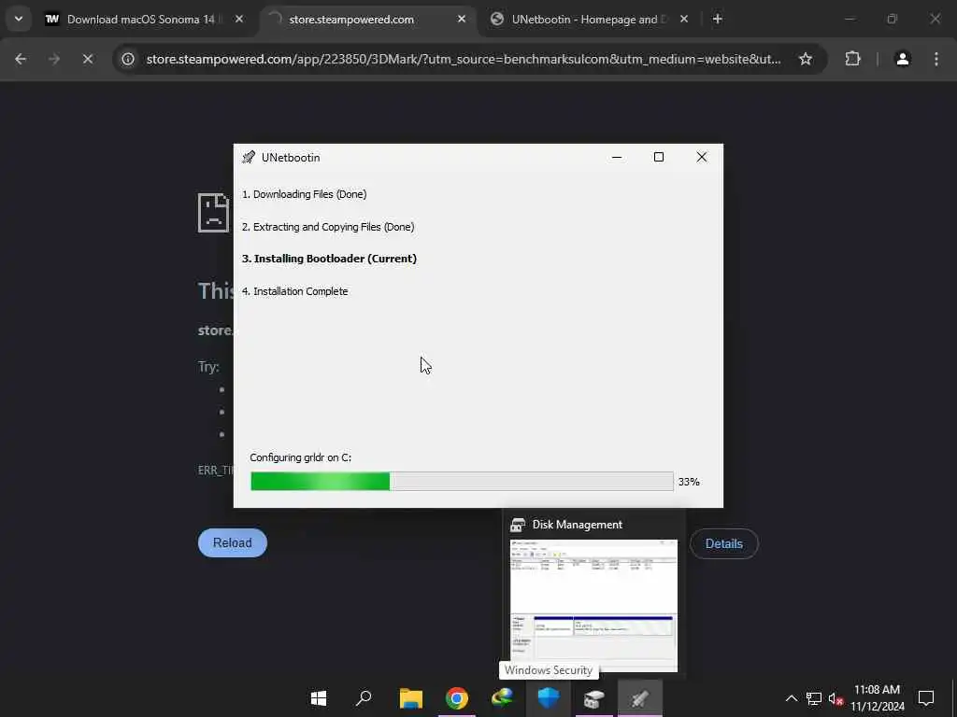Open the tab search chevron in Chrome
This screenshot has height=717, width=957.
tap(19, 19)
